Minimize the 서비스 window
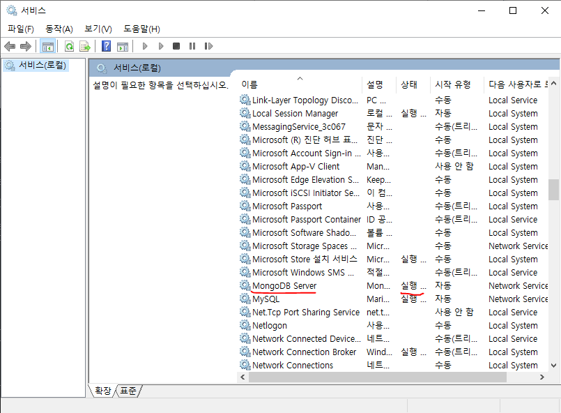561x413 pixels. pos(482,10)
